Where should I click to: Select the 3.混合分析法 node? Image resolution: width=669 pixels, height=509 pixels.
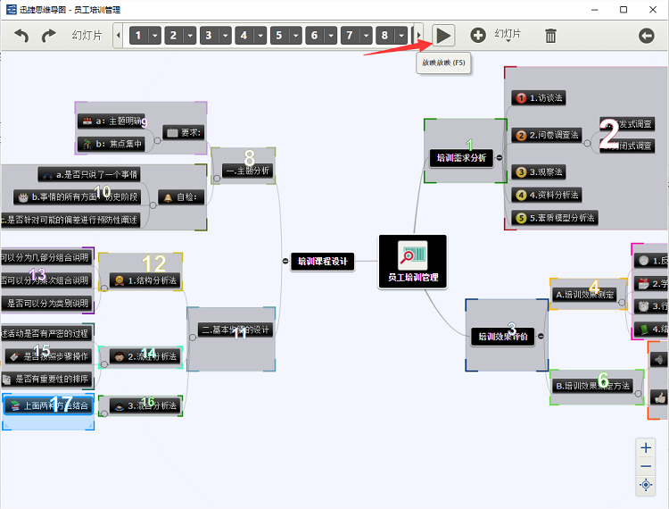(x=145, y=405)
